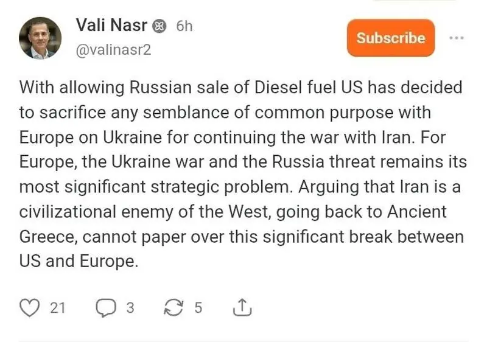Click the line starting 'civilizational enemy of the West'
This screenshot has height=342, width=487.
(233, 212)
